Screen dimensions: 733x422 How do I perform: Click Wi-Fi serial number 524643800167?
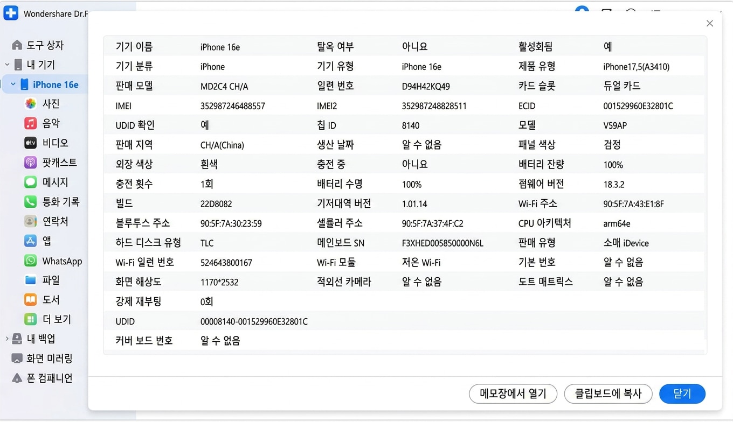tap(226, 263)
